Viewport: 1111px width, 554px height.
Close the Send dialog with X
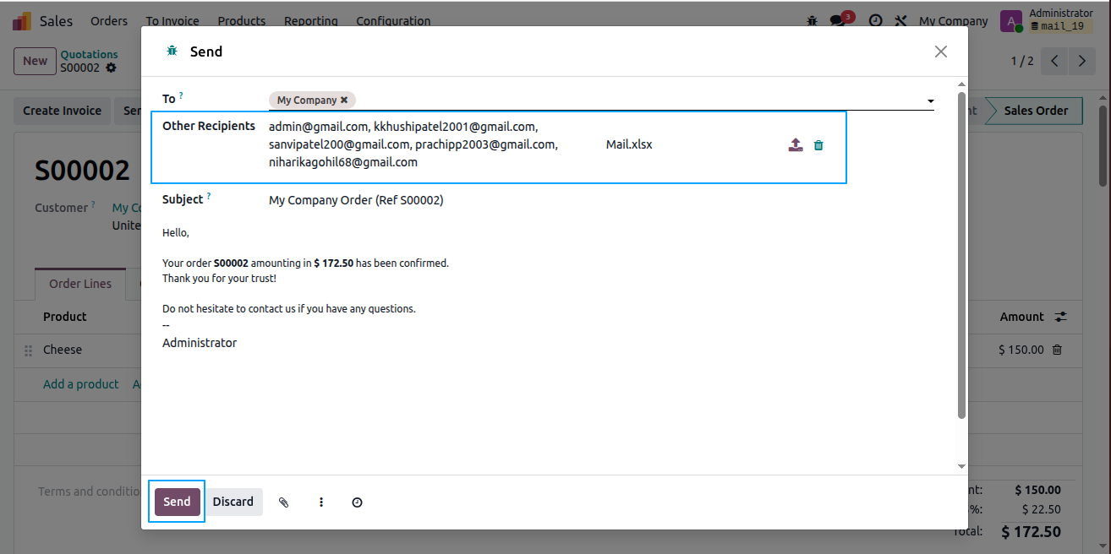[941, 52]
